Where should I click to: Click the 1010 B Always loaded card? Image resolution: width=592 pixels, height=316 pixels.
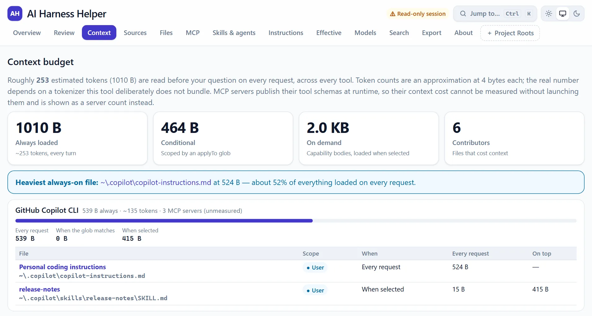pyautogui.click(x=77, y=138)
